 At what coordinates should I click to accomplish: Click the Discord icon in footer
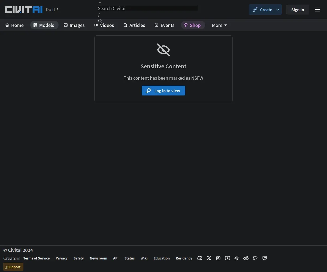(x=200, y=258)
